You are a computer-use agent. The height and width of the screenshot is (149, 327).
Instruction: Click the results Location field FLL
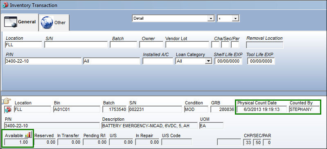point(32,109)
